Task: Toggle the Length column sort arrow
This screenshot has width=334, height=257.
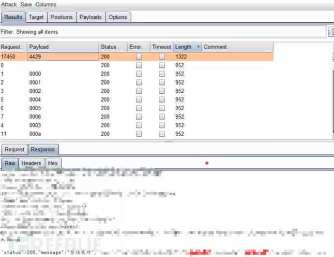Action: [198, 47]
